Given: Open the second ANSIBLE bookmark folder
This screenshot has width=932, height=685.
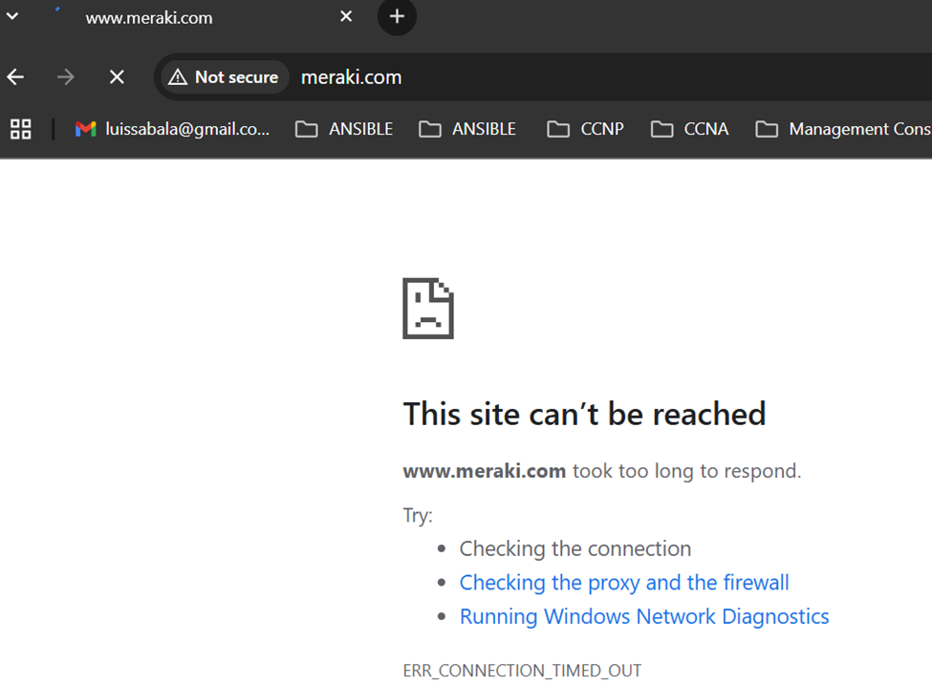Looking at the screenshot, I should (x=467, y=129).
